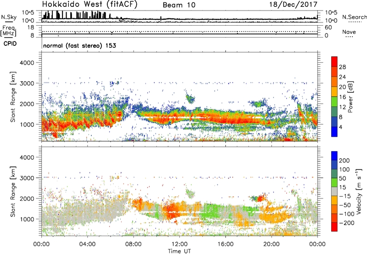
Task: Click the '16:00' time axis tick label
Action: click(x=225, y=244)
